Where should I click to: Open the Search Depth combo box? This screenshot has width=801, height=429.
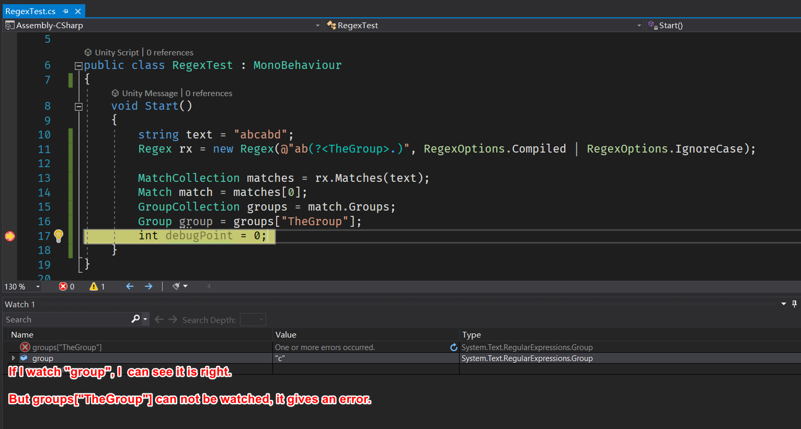[253, 319]
